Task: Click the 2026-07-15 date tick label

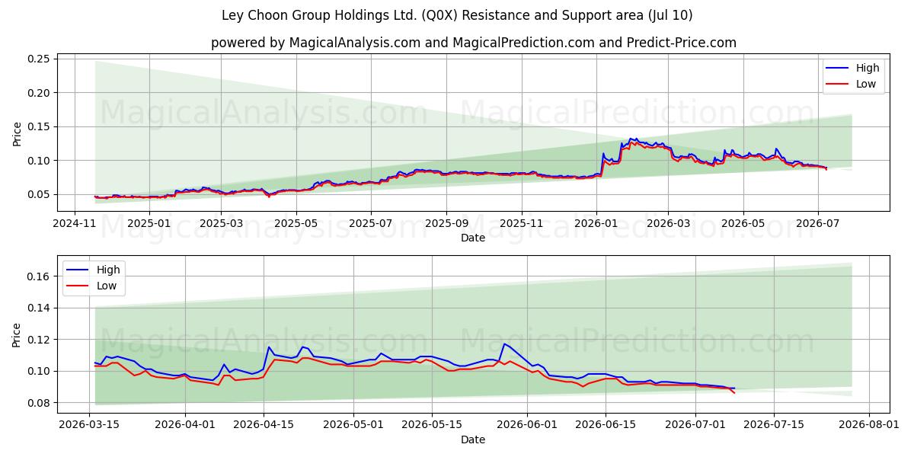Action: [x=774, y=425]
